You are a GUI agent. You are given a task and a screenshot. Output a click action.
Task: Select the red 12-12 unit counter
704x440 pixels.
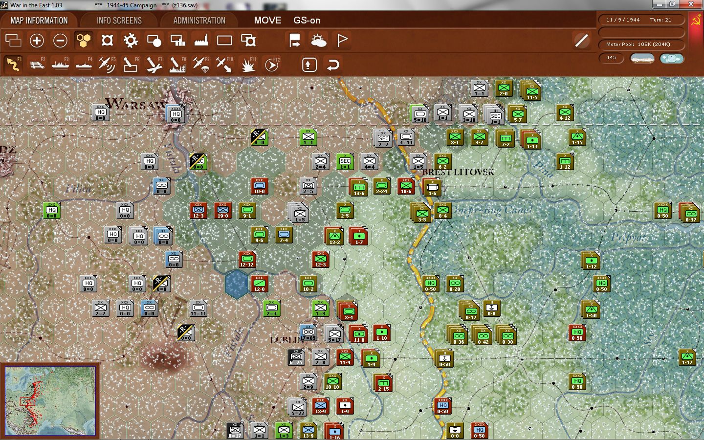click(247, 260)
